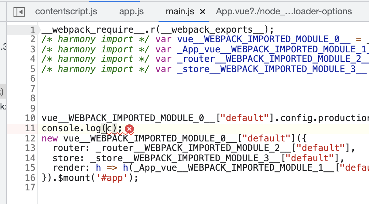
Task: Click the $mount('#app') call on line 16
Action: pos(99,177)
